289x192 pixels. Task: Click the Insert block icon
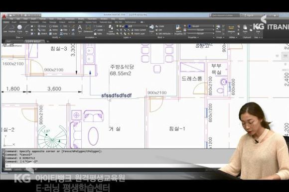pos(151,28)
